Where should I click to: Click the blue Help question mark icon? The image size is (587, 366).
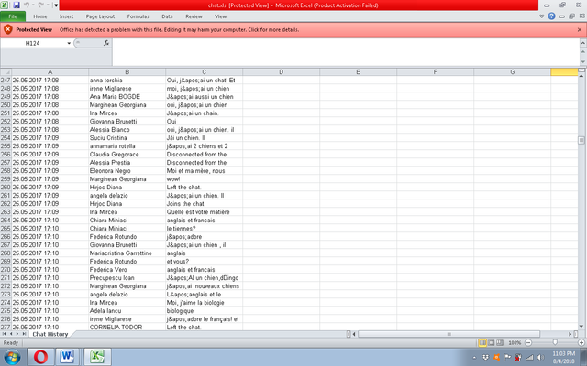coord(551,16)
